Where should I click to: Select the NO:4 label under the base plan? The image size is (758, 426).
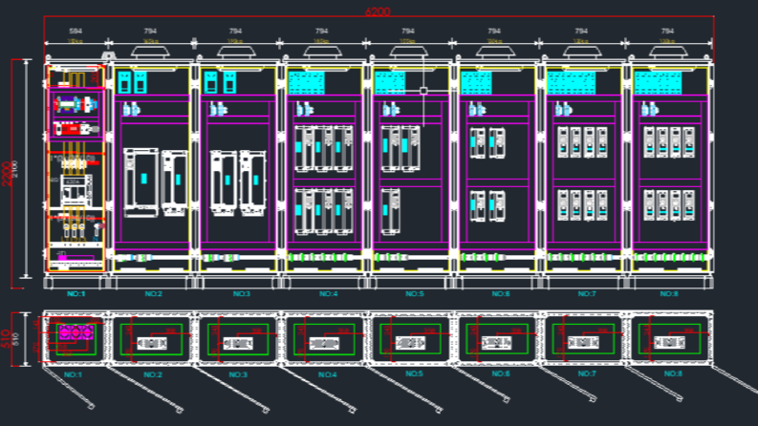click(x=327, y=374)
